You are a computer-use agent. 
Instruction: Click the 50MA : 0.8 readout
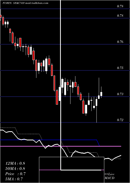[x=15, y=169]
